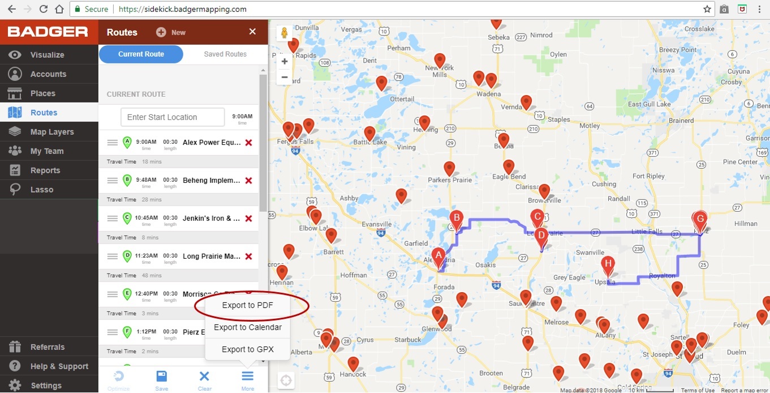Grab the reorder handle for Long Prairie Ma... stop
770x393 pixels.
113,256
